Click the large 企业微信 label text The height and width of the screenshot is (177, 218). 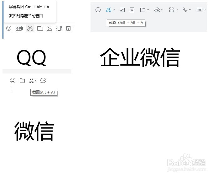point(140,57)
